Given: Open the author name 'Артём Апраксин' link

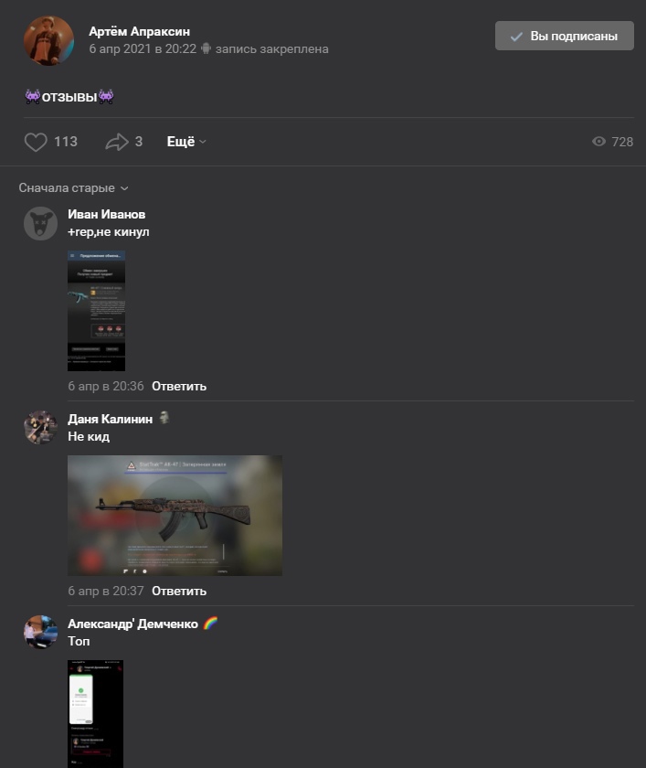Looking at the screenshot, I should pyautogui.click(x=140, y=31).
